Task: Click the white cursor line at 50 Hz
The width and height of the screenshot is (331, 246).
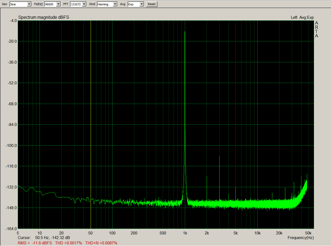Action: point(91,124)
